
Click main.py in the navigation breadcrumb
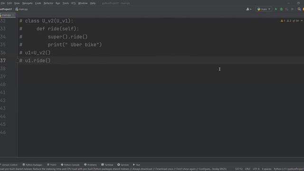(22, 9)
